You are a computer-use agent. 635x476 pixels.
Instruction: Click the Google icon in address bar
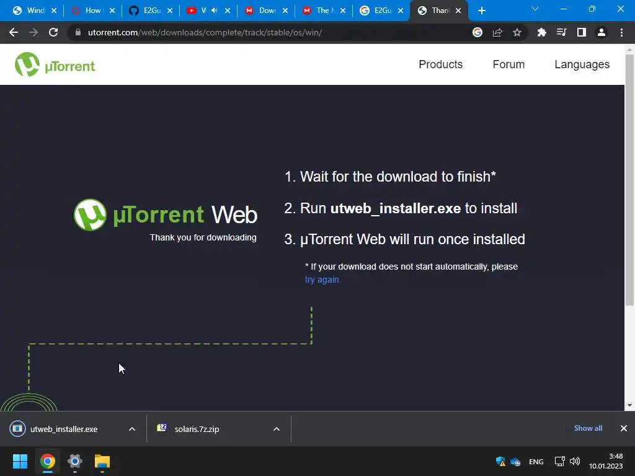[x=477, y=32]
